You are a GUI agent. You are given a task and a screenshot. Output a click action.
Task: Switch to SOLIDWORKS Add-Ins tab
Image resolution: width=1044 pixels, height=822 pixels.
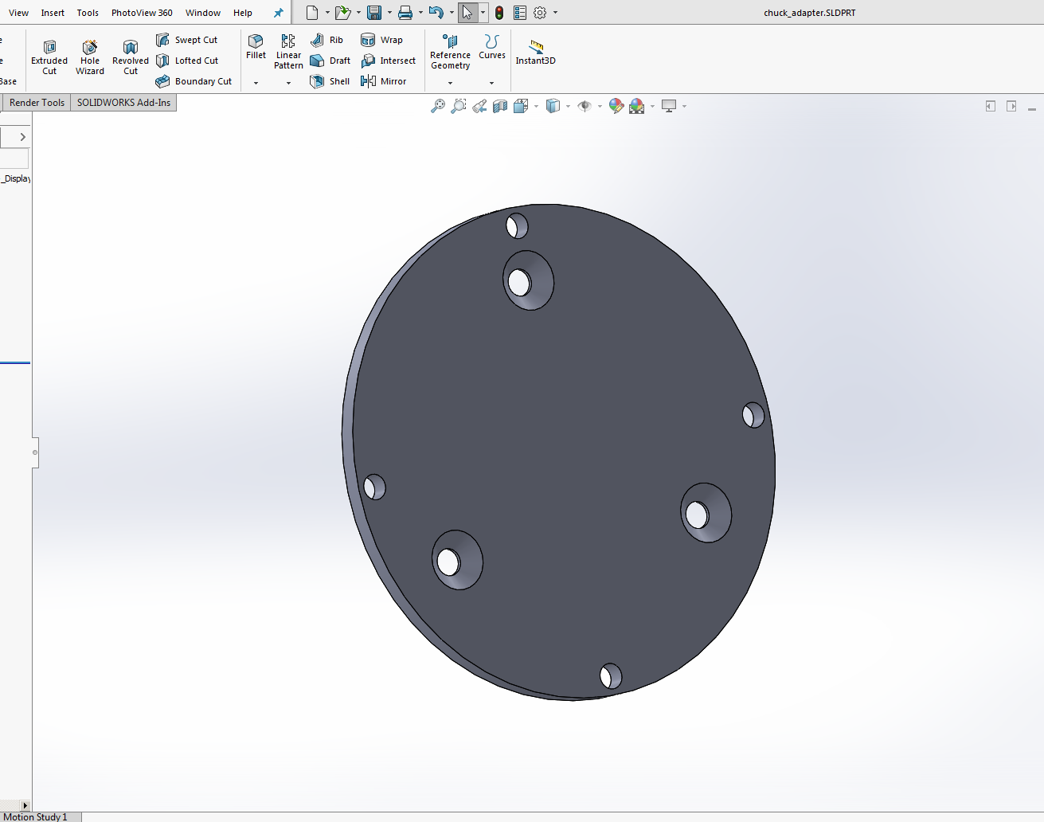pyautogui.click(x=123, y=103)
